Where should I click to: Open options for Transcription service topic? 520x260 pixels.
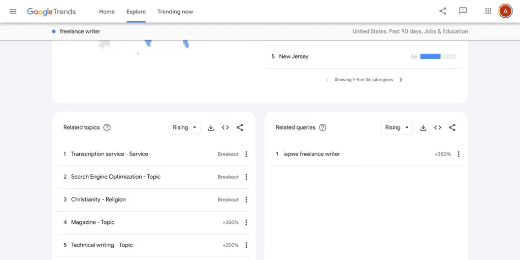(246, 154)
